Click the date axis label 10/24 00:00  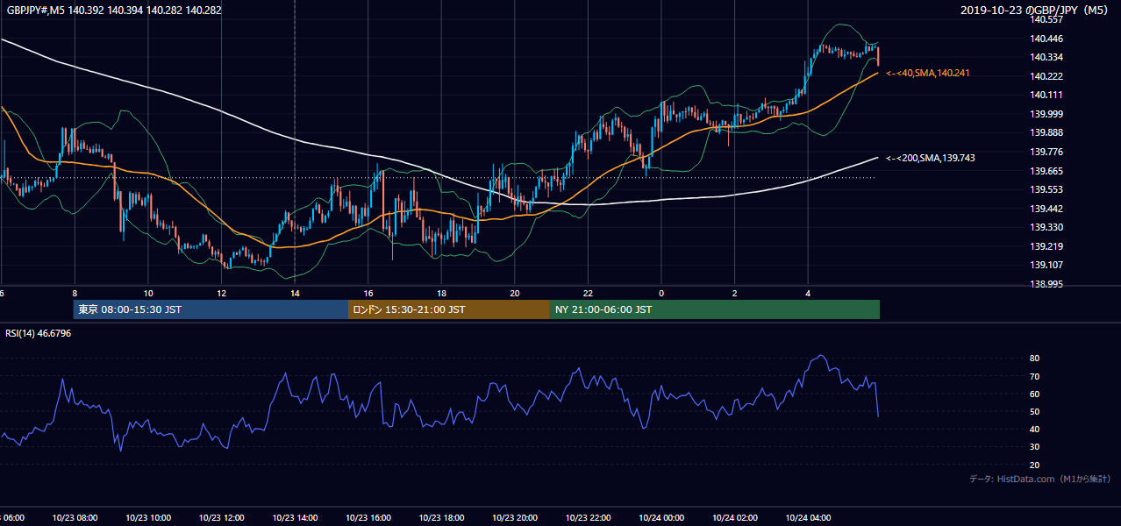[x=661, y=517]
